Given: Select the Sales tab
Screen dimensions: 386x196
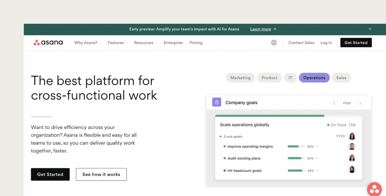Looking at the screenshot, I should point(341,78).
